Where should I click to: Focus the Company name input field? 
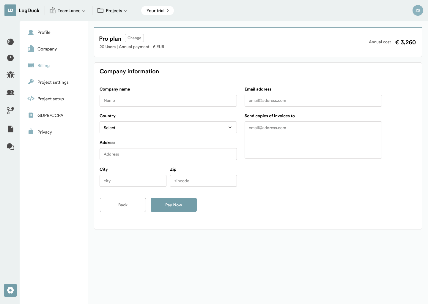pos(168,101)
